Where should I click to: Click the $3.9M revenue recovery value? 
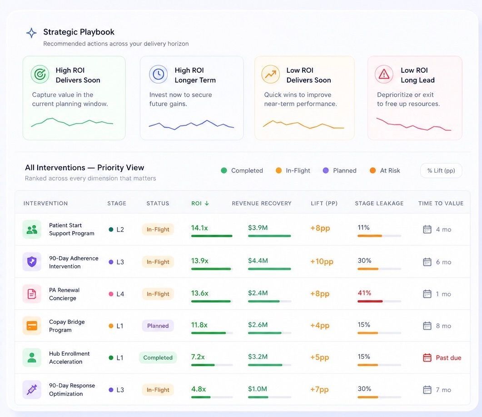[x=258, y=228]
